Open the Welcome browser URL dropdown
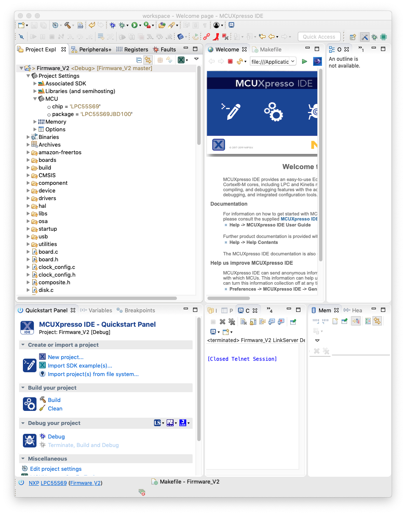This screenshot has width=406, height=515. point(292,62)
